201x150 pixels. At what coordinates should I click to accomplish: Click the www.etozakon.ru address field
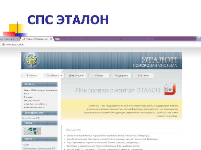(101, 44)
